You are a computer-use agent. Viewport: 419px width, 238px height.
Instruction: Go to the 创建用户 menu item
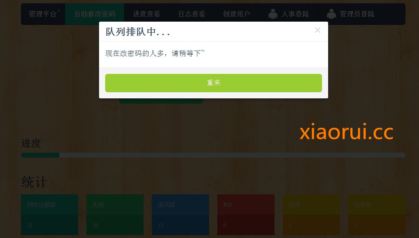236,14
